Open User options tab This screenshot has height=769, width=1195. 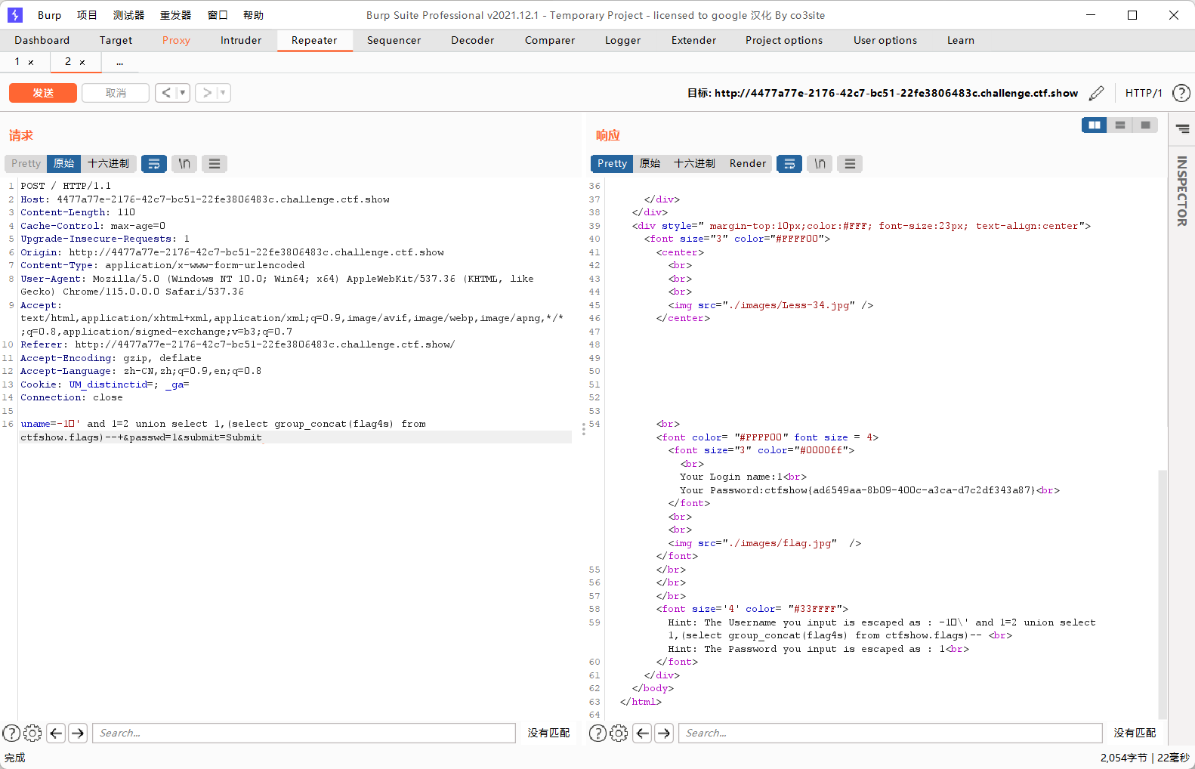[x=885, y=40]
